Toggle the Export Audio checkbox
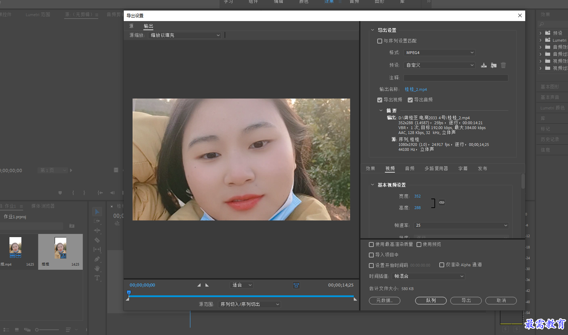 click(x=410, y=100)
